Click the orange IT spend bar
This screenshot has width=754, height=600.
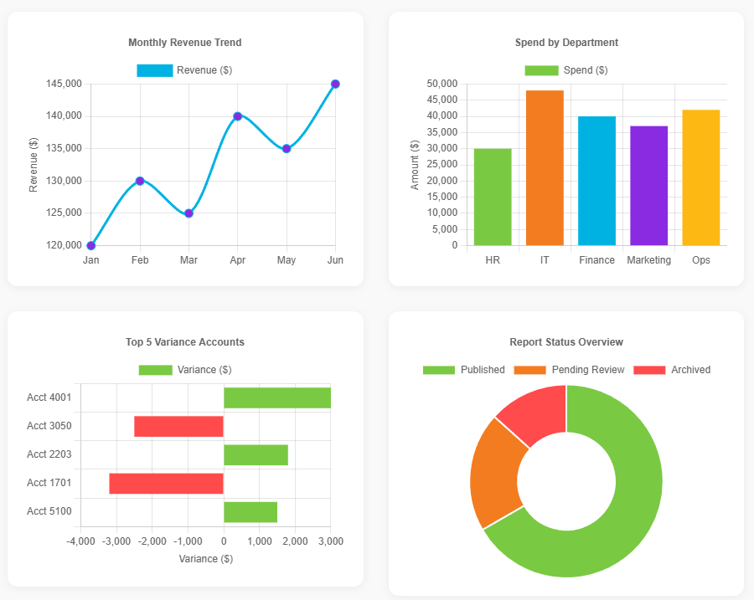pyautogui.click(x=545, y=167)
